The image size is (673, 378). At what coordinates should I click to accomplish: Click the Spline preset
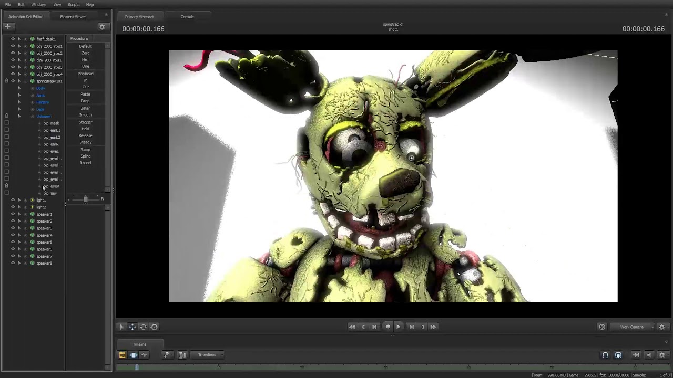pyautogui.click(x=85, y=156)
